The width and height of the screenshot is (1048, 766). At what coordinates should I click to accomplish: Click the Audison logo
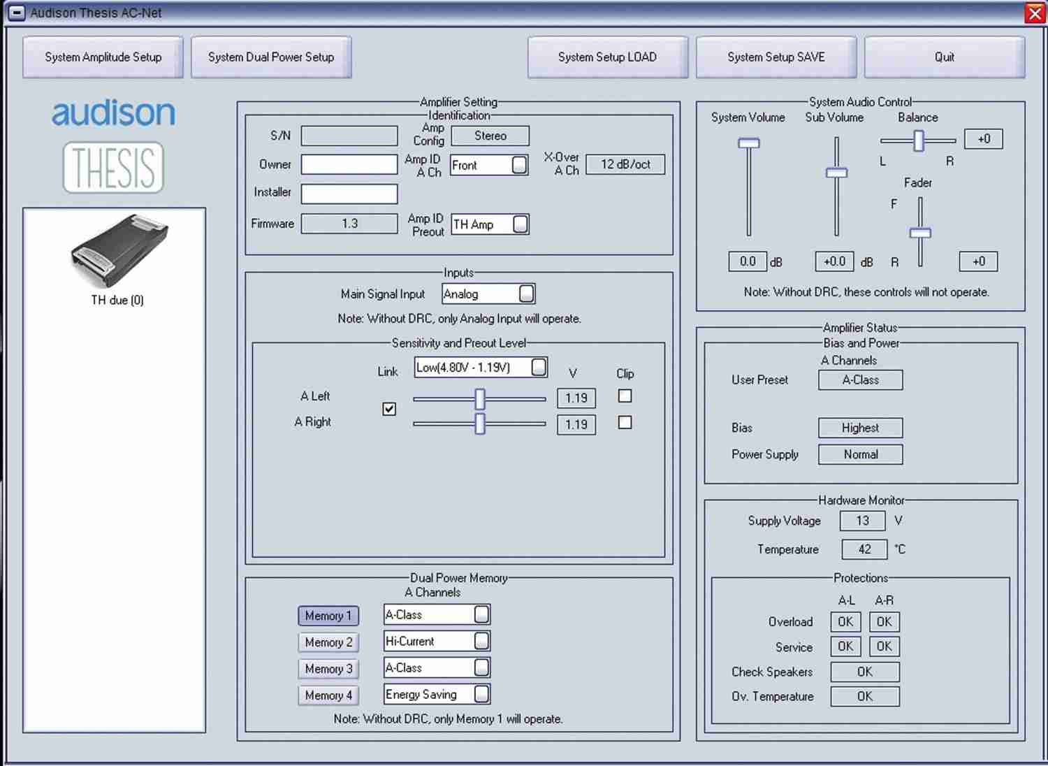113,113
